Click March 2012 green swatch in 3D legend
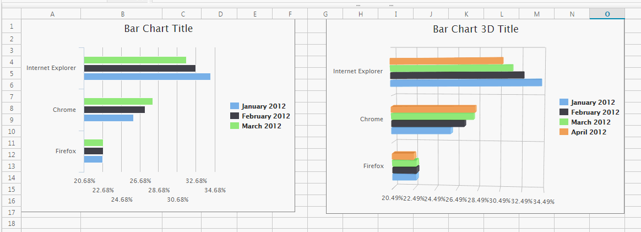Viewport: 641px width, 232px height. coord(564,122)
